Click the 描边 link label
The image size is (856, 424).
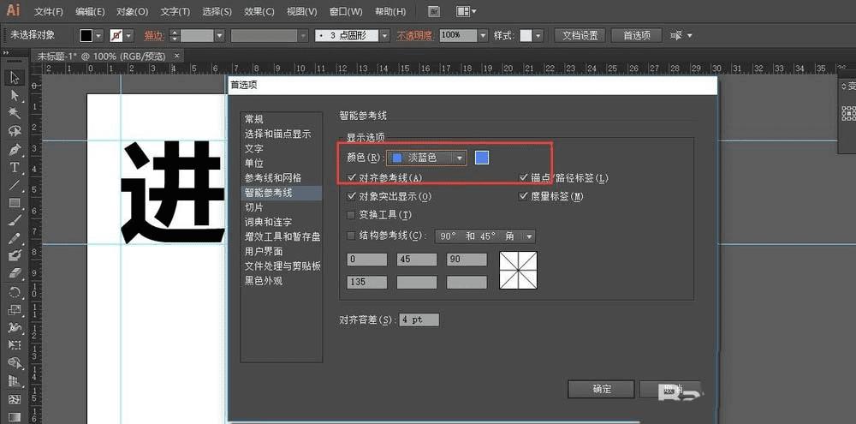point(154,35)
